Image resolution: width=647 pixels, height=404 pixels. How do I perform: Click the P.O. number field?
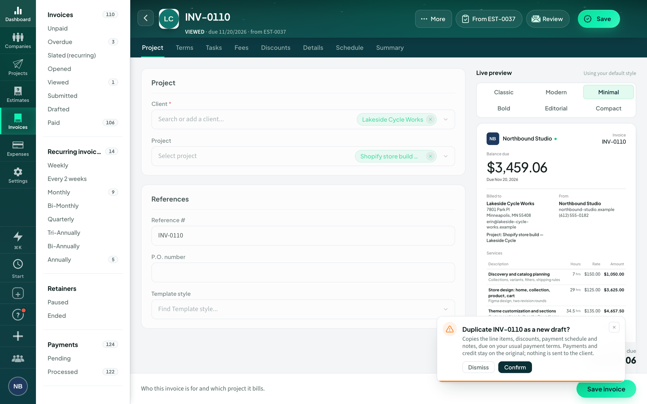pyautogui.click(x=303, y=273)
